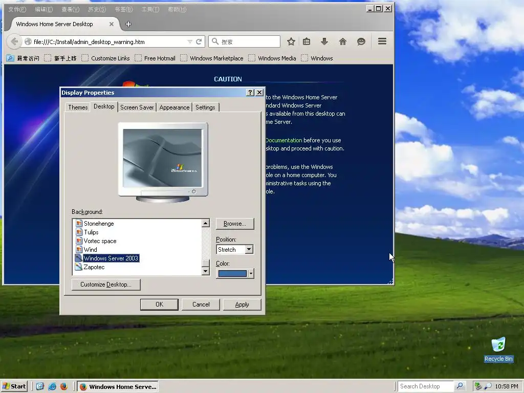Click the monitor wallpaper preview thumbnail
This screenshot has width=524, height=393.
point(162,158)
